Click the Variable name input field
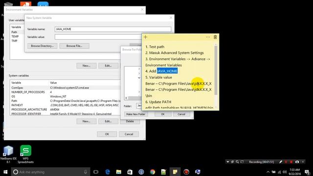The height and width of the screenshot is (176, 313). pyautogui.click(x=113, y=29)
